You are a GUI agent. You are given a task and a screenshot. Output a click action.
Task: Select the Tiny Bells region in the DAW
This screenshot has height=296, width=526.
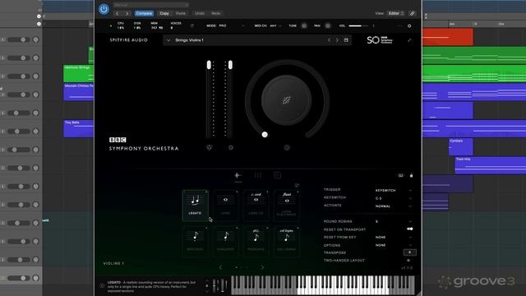click(x=79, y=128)
